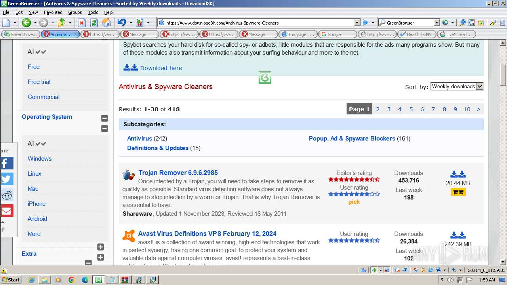Click the red Stop loading icon
Screen dimensions: 507x285
(82, 23)
